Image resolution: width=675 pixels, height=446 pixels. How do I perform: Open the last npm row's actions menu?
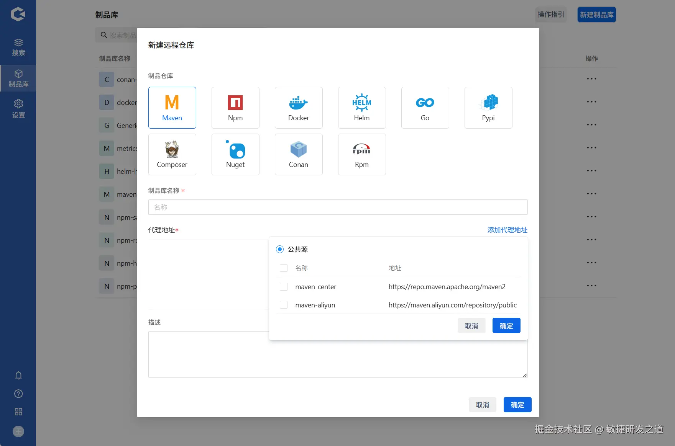coord(591,286)
